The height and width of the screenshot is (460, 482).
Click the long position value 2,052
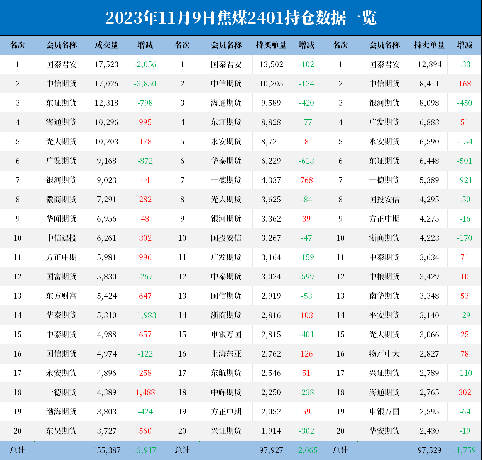(271, 412)
